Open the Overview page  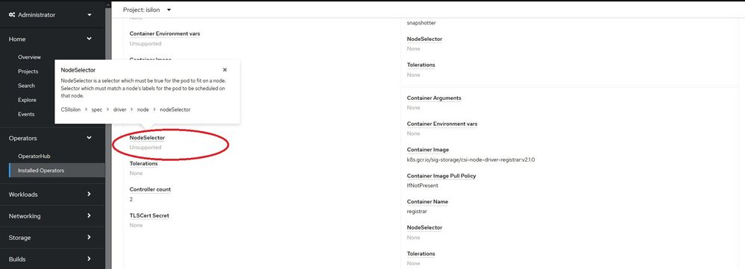click(30, 57)
